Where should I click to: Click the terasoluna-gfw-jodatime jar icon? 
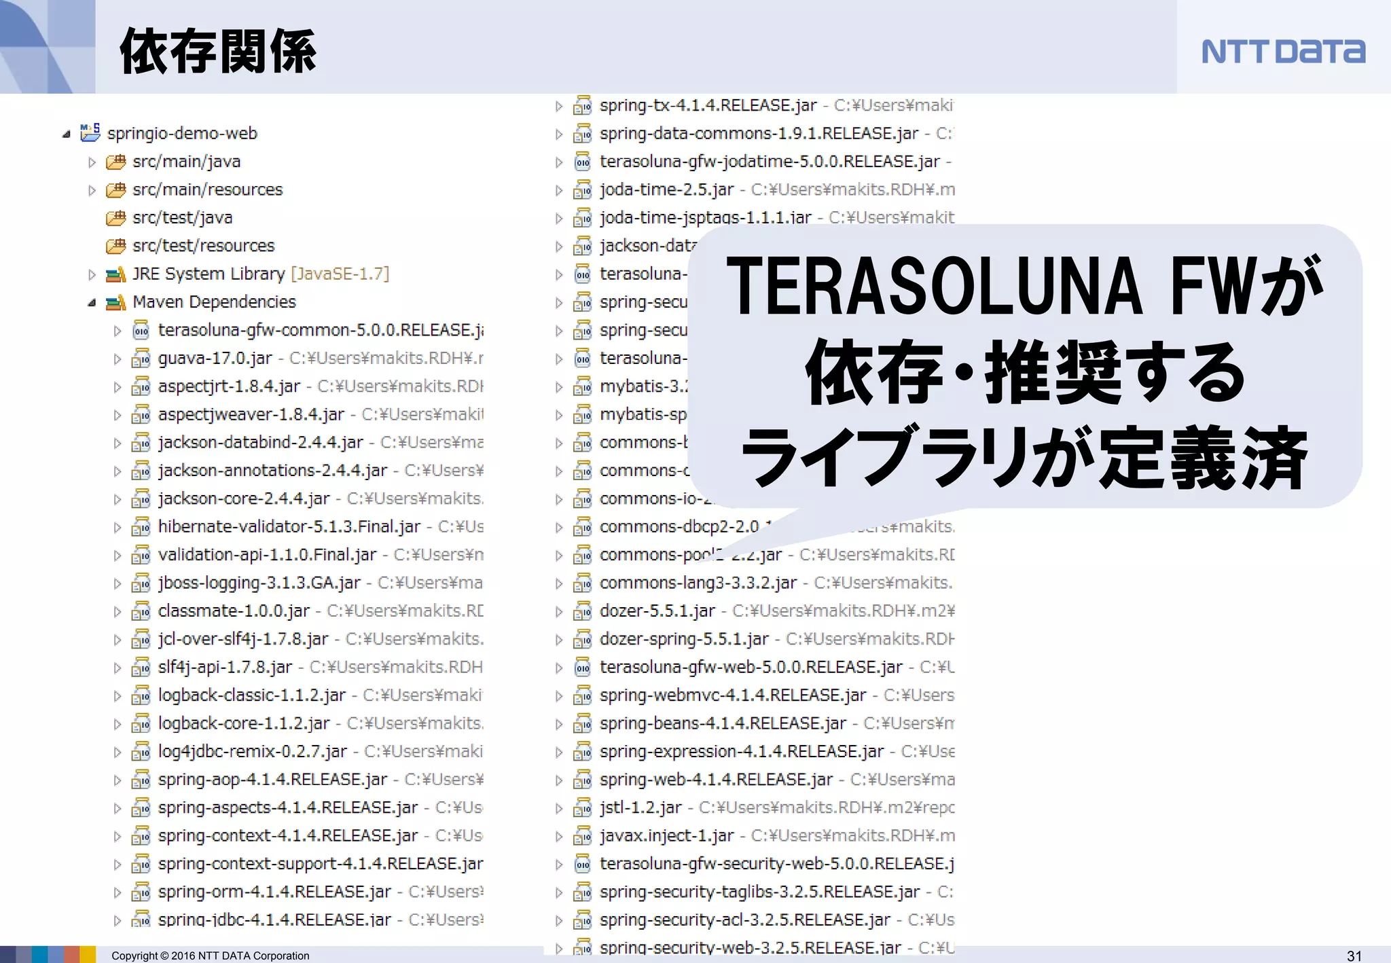(x=582, y=162)
